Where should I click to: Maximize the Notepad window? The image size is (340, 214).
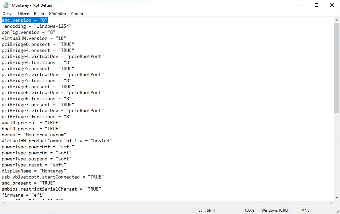(316, 5)
